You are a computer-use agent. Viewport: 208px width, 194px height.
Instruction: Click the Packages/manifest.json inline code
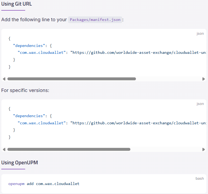pyautogui.click(x=95, y=20)
